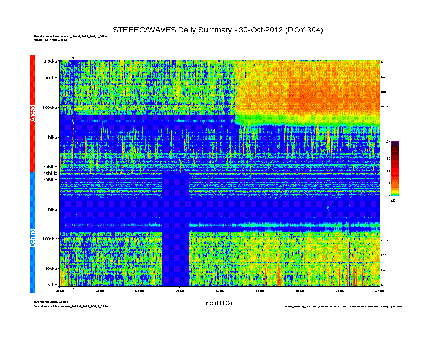
Task: Click the caret marker below the Behind spectrogram
Action: click(73, 287)
